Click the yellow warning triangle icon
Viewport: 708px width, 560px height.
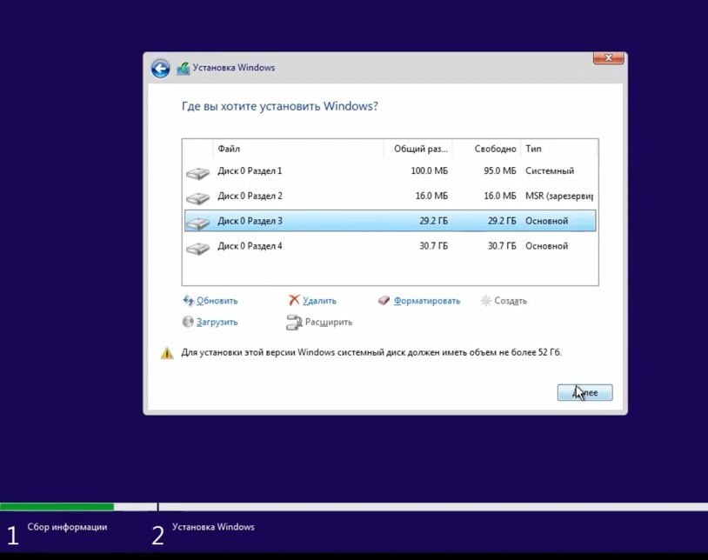(x=167, y=353)
